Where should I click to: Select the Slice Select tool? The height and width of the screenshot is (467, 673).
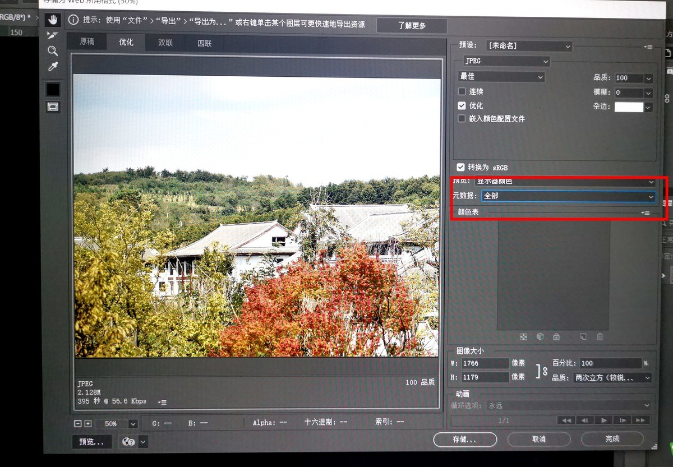(x=53, y=35)
